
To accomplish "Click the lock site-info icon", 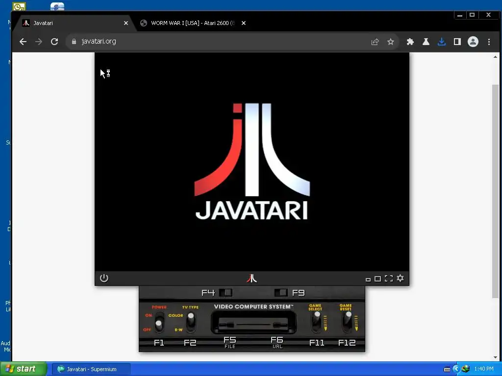I will click(74, 42).
